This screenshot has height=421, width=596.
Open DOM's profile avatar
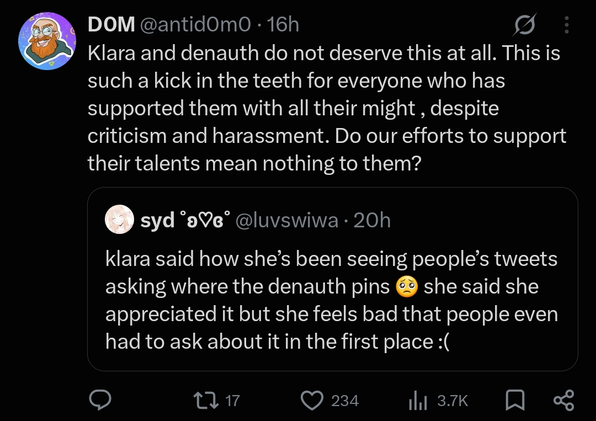click(x=47, y=41)
